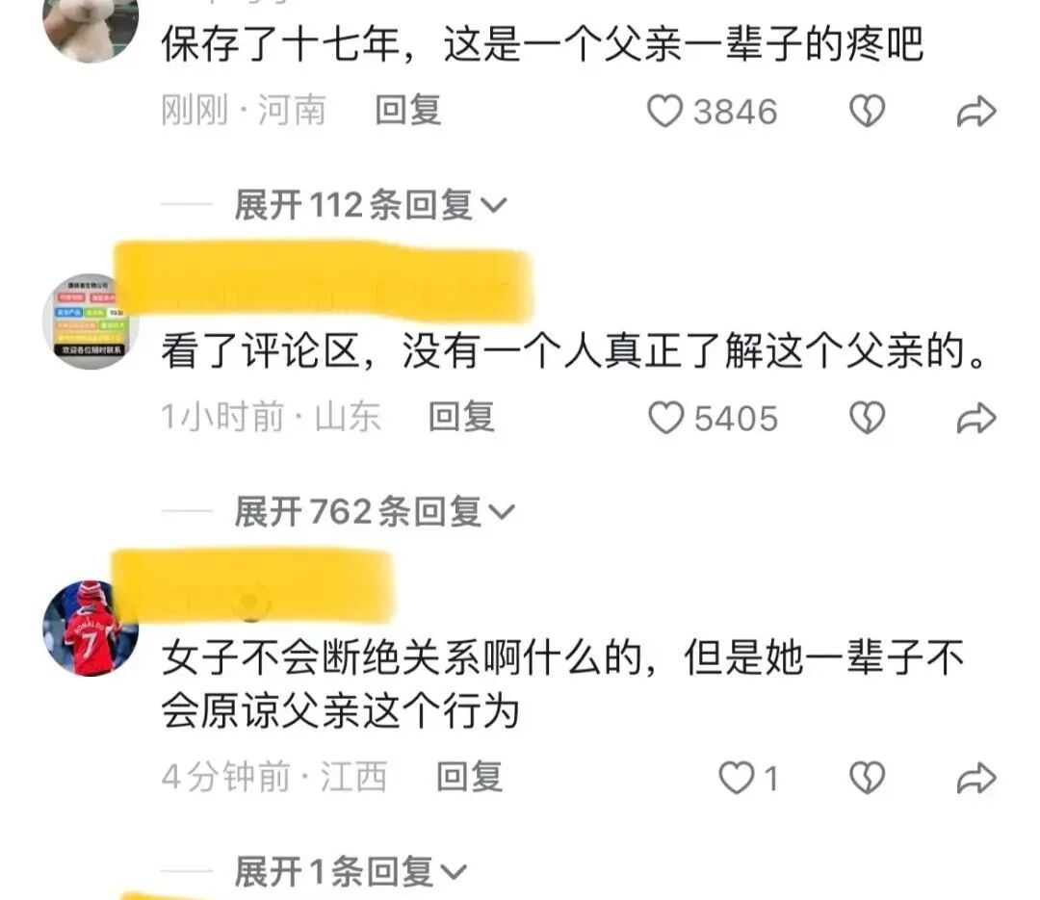Expand 展开1条回复 reply
Screen dimensions: 1040x900
point(351,871)
